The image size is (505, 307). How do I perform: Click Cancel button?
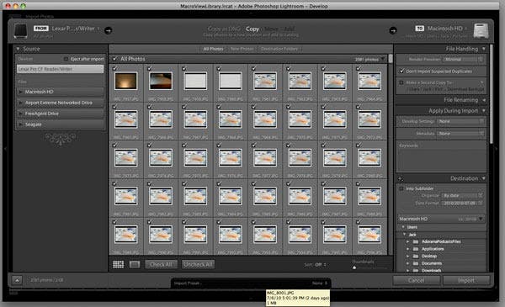(x=416, y=280)
